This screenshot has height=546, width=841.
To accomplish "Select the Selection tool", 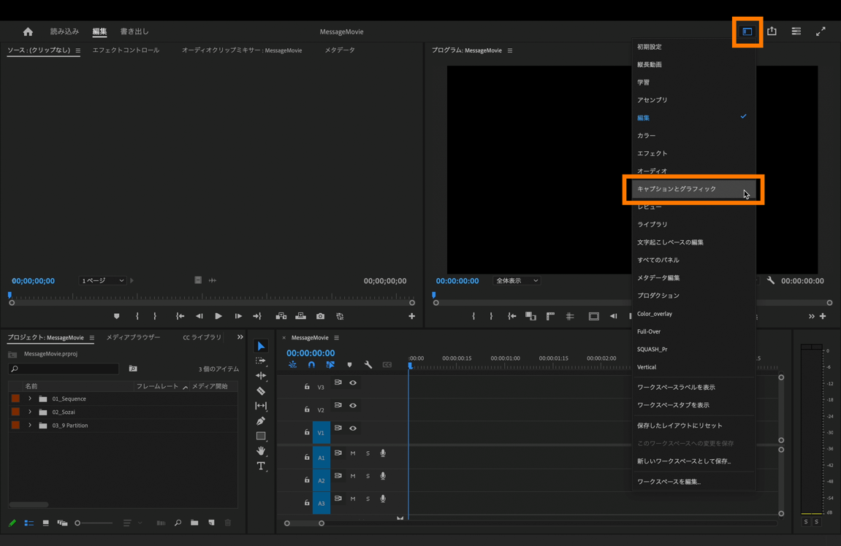I will [x=261, y=346].
